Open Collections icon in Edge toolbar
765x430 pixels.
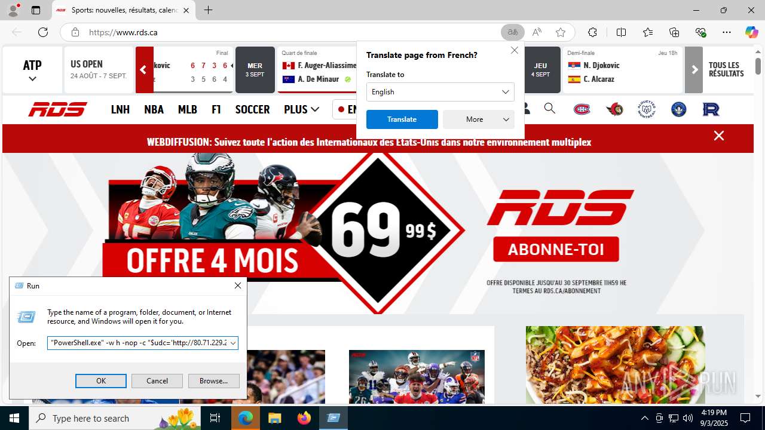point(674,32)
